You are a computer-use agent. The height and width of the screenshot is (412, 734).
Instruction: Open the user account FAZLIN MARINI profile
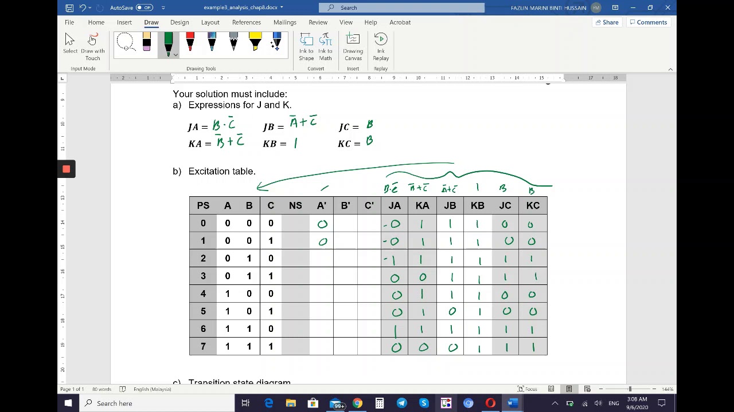(x=555, y=7)
